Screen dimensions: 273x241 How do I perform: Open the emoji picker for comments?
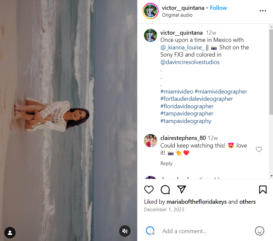pyautogui.click(x=259, y=231)
